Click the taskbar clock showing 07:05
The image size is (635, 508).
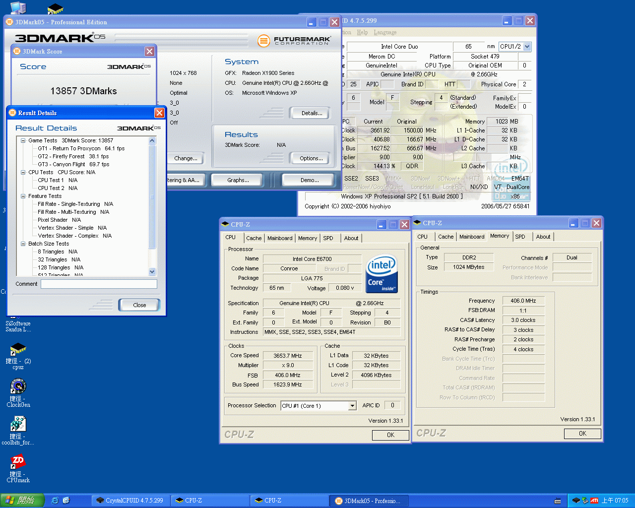(x=615, y=501)
